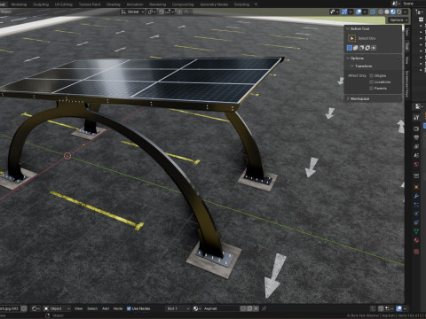Click the Asphalt material name field

(220, 308)
